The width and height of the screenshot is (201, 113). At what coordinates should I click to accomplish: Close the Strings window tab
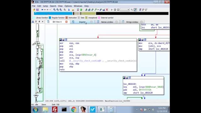click(141, 22)
